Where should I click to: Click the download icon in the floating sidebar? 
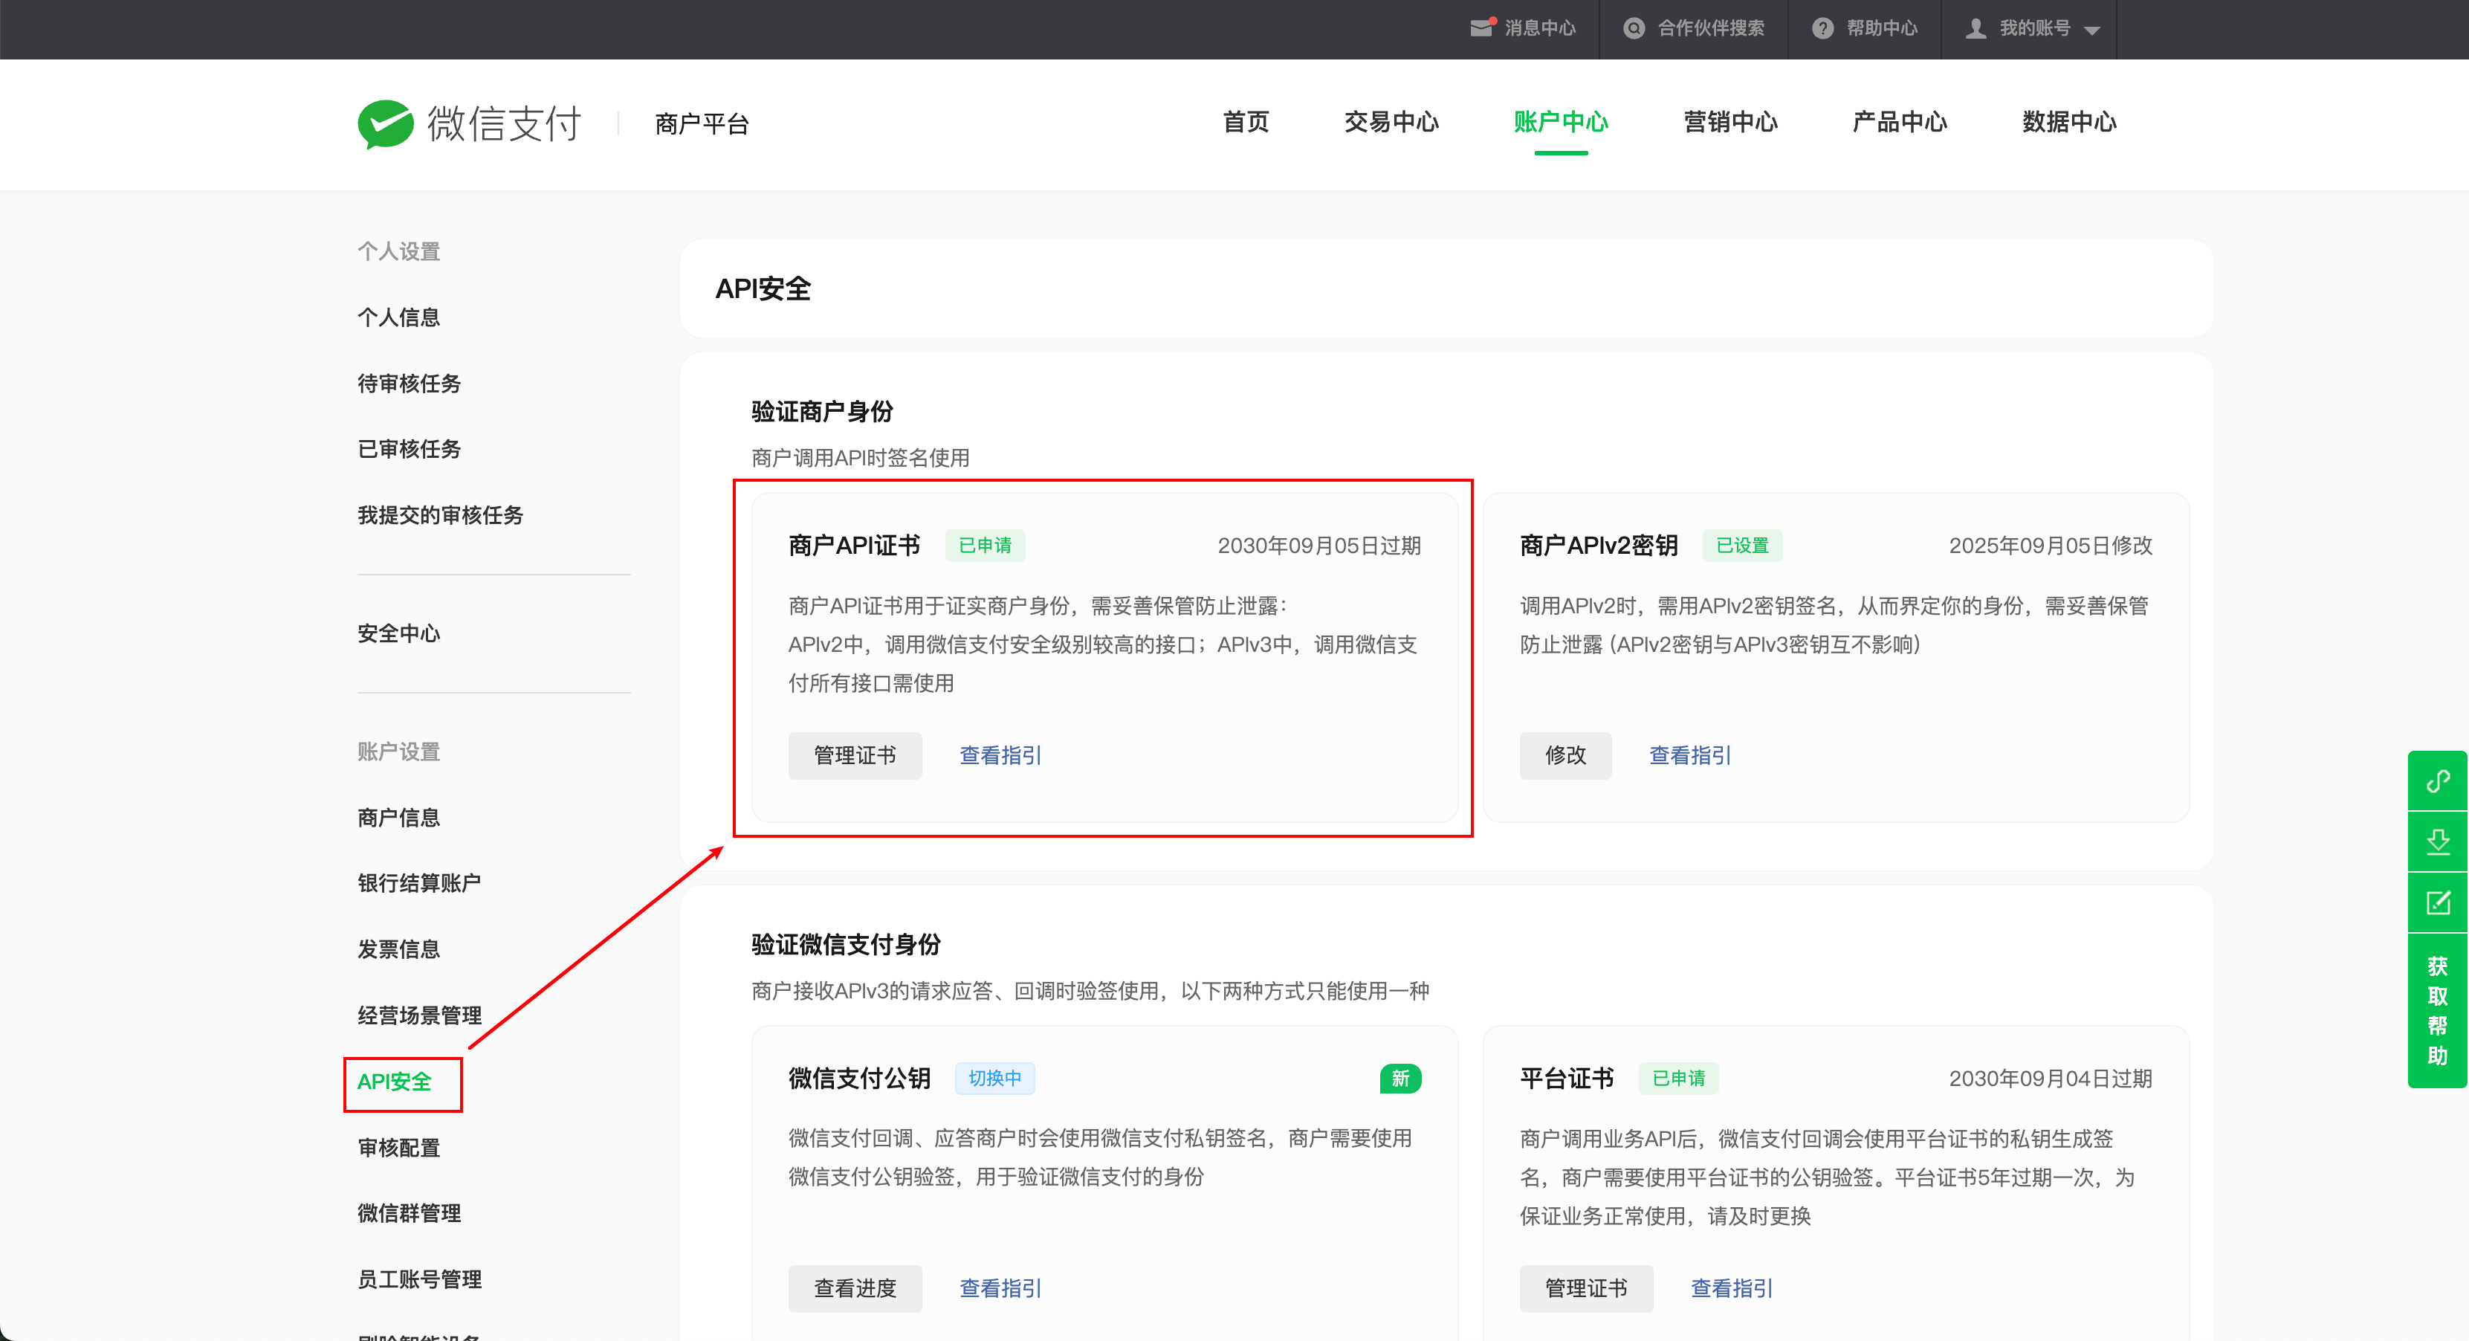[x=2437, y=841]
